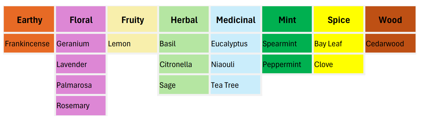Select the Lemon cell
Image resolution: width=421 pixels, height=121 pixels.
pyautogui.click(x=132, y=43)
